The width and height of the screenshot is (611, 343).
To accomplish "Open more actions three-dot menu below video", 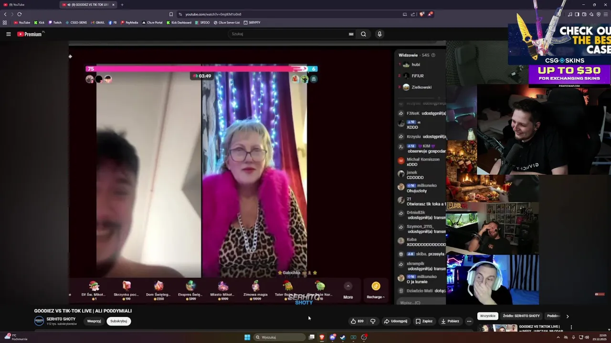I will [x=469, y=321].
